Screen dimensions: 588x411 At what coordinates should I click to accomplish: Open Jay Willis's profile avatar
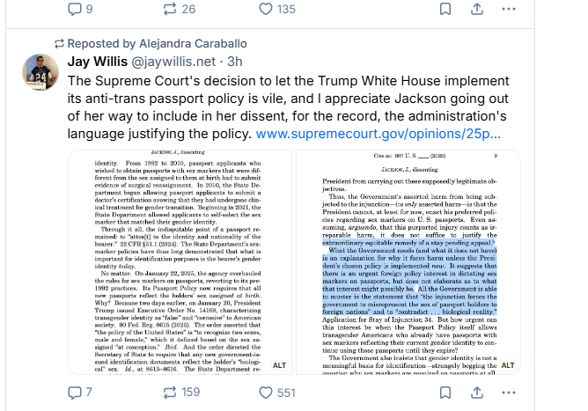[40, 72]
